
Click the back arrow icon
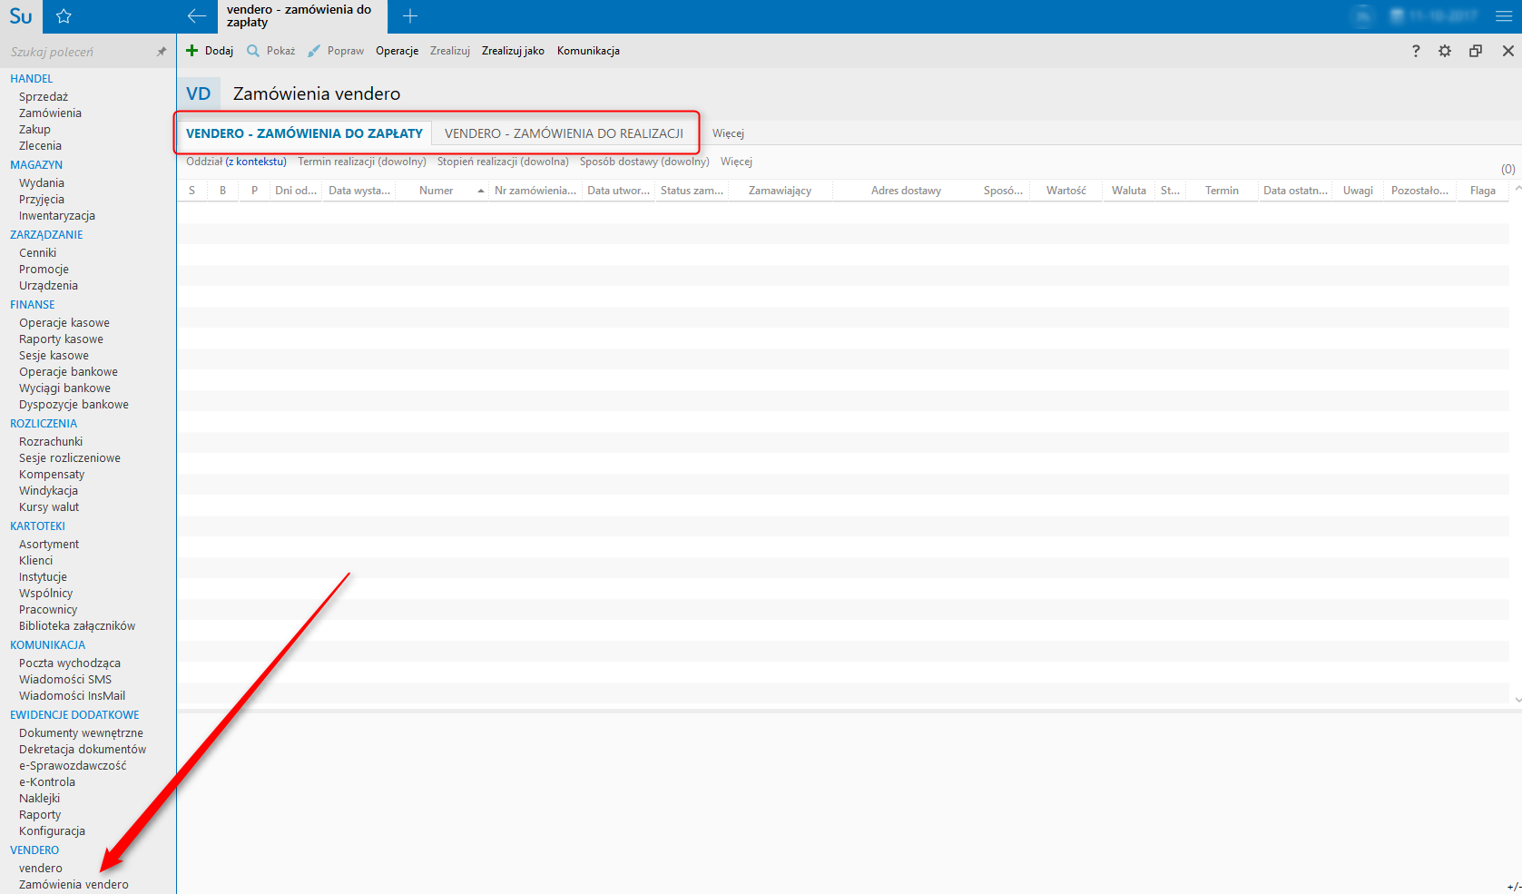click(x=196, y=16)
